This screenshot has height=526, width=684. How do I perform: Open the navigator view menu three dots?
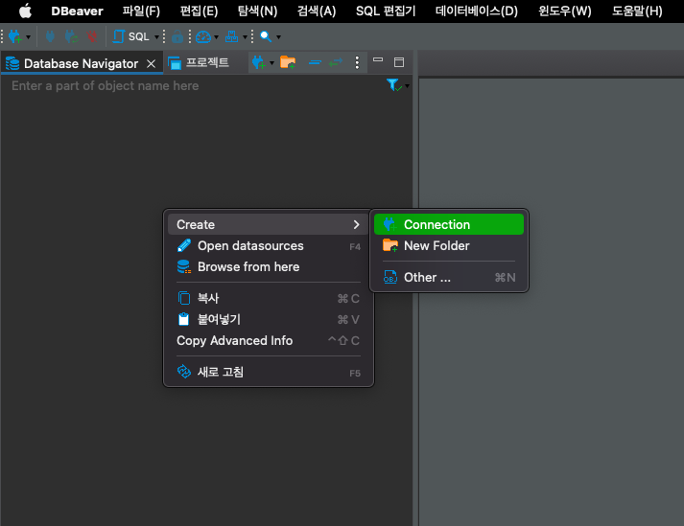(x=357, y=62)
